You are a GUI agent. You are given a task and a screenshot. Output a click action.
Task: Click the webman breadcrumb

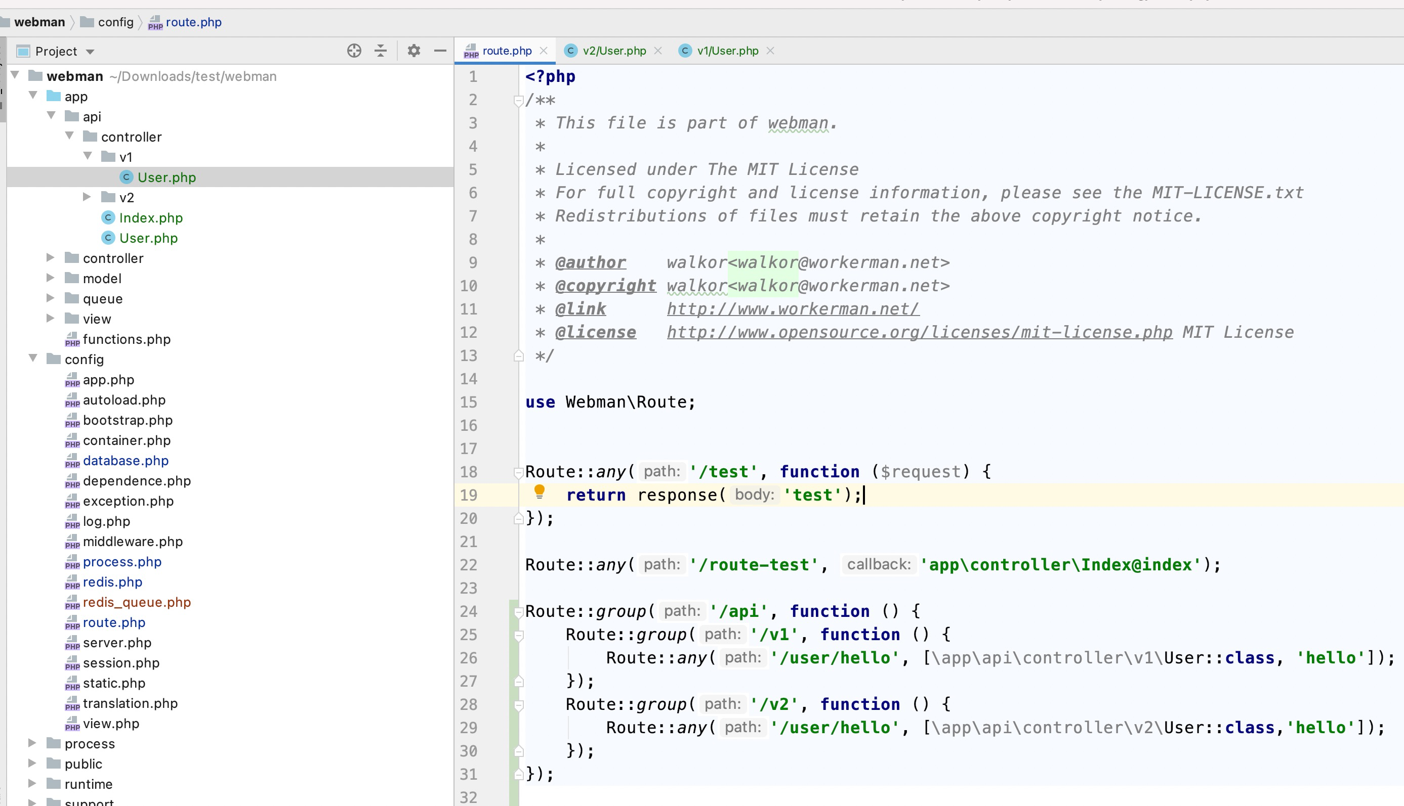tap(39, 22)
